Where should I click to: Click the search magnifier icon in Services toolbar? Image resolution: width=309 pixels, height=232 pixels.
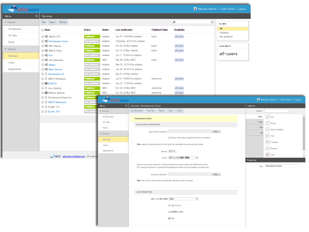pos(174,22)
